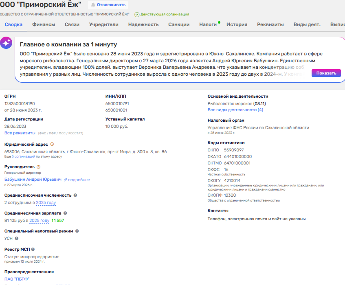
Task: Click help icon next to Специальный налоговый режим
Action: click(x=77, y=231)
